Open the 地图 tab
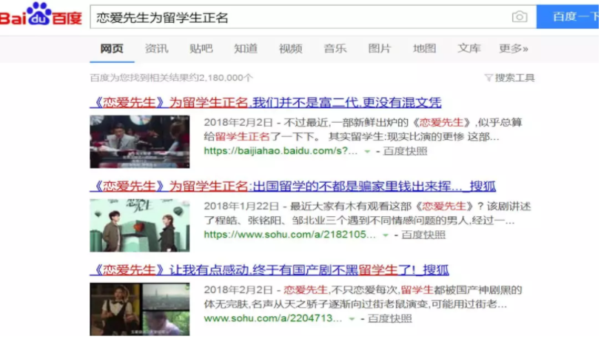Image resolution: width=604 pixels, height=342 pixels. click(x=424, y=49)
